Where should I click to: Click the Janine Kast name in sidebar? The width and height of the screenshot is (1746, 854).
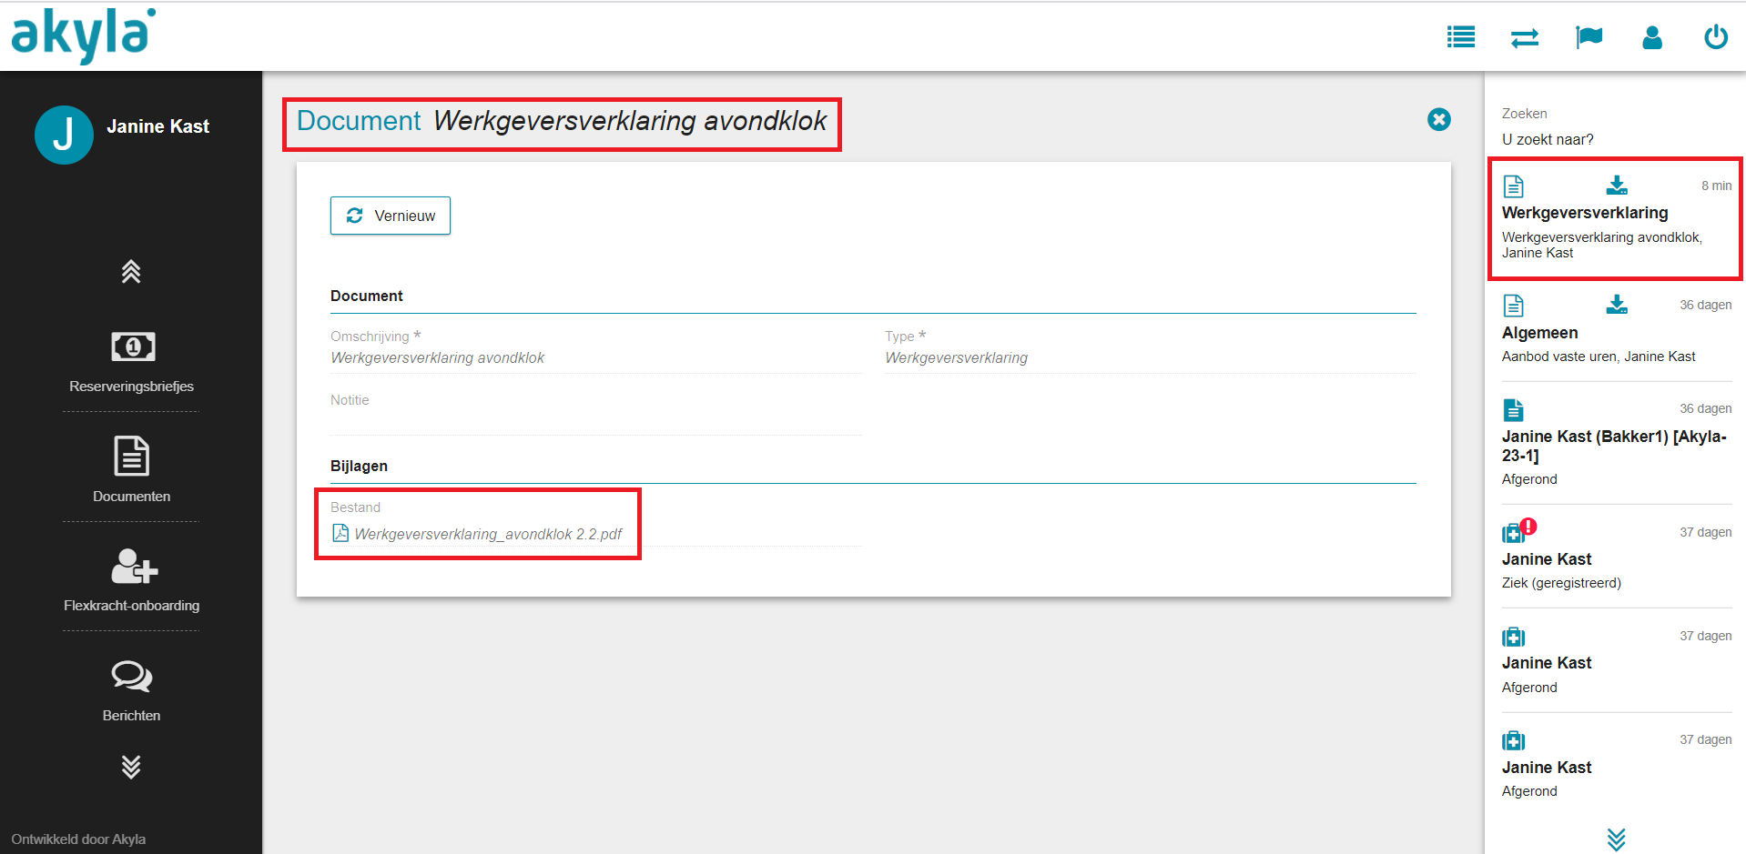pos(157,126)
